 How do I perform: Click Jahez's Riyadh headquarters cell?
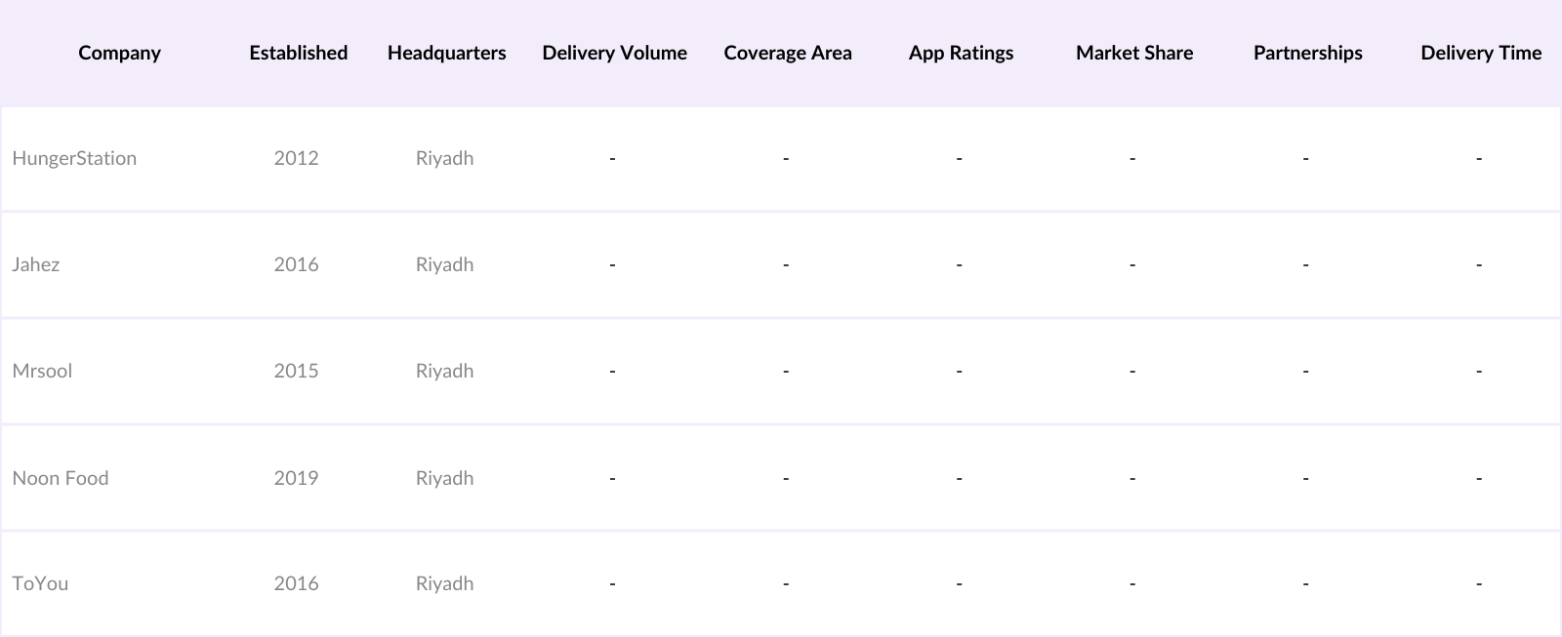[444, 264]
